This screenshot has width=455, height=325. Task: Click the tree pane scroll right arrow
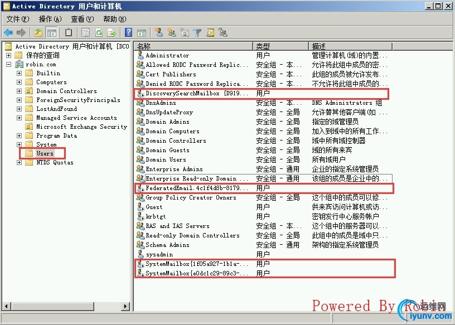pyautogui.click(x=125, y=306)
